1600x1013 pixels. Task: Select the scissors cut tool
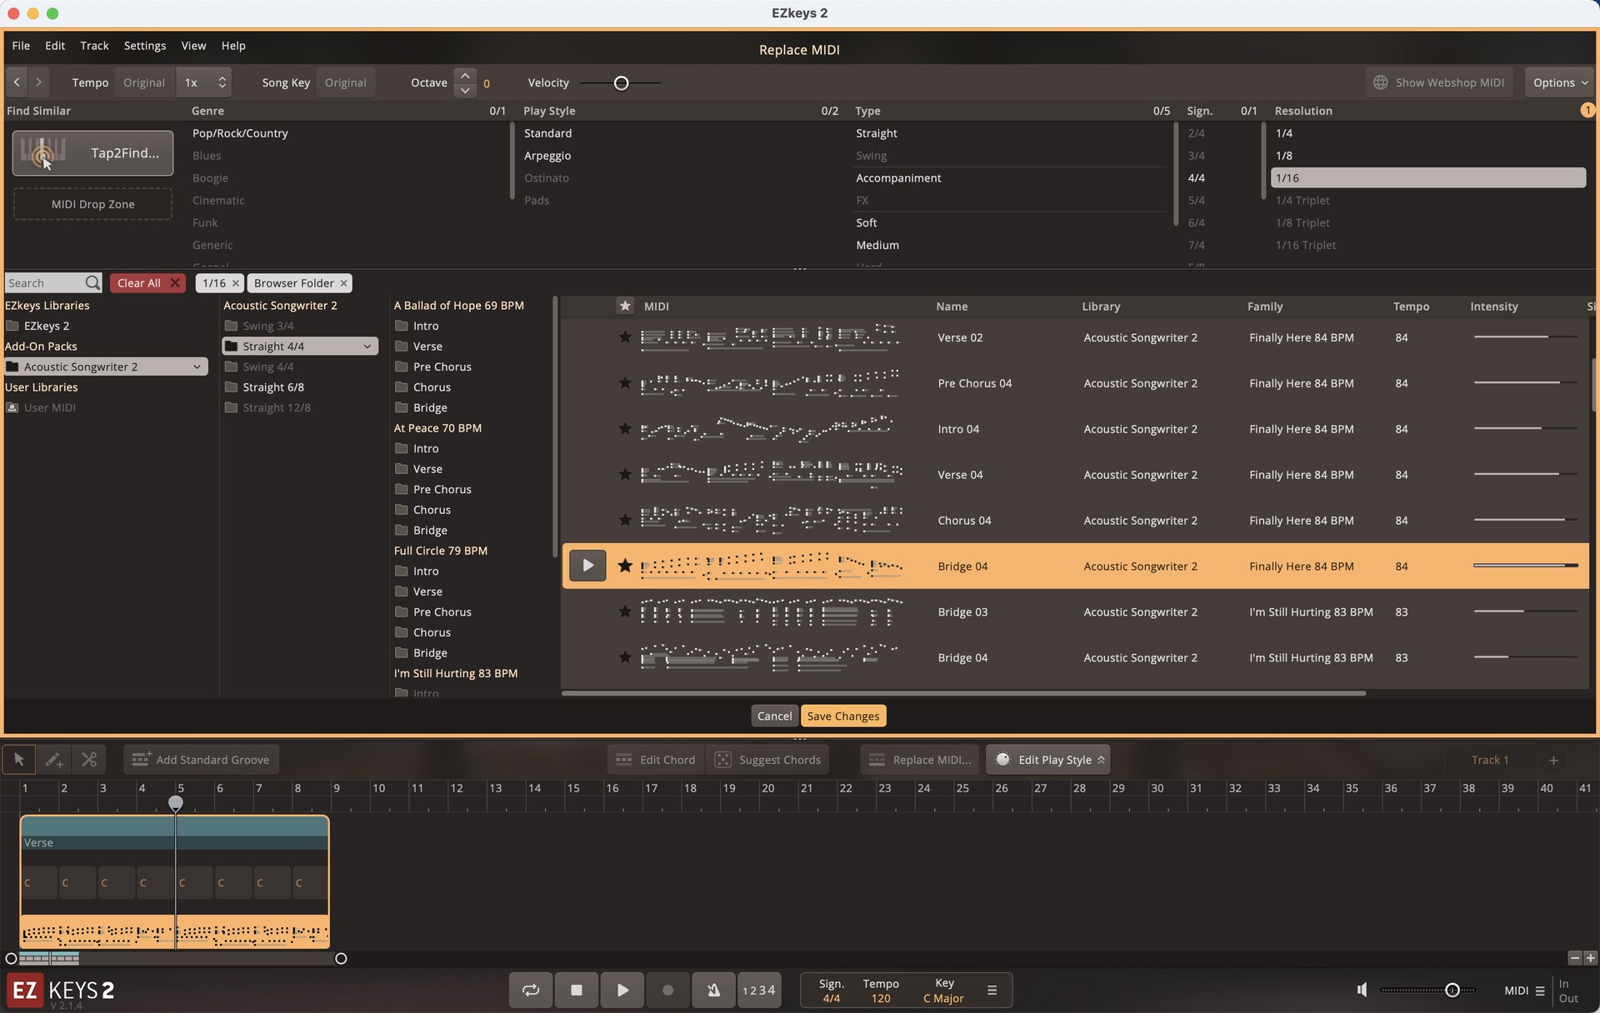(89, 759)
